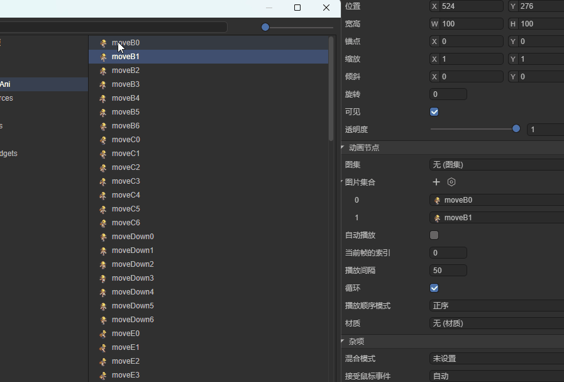Open the 播放顺序模式 dropdown
Screen dimensions: 564x382
(x=495, y=305)
